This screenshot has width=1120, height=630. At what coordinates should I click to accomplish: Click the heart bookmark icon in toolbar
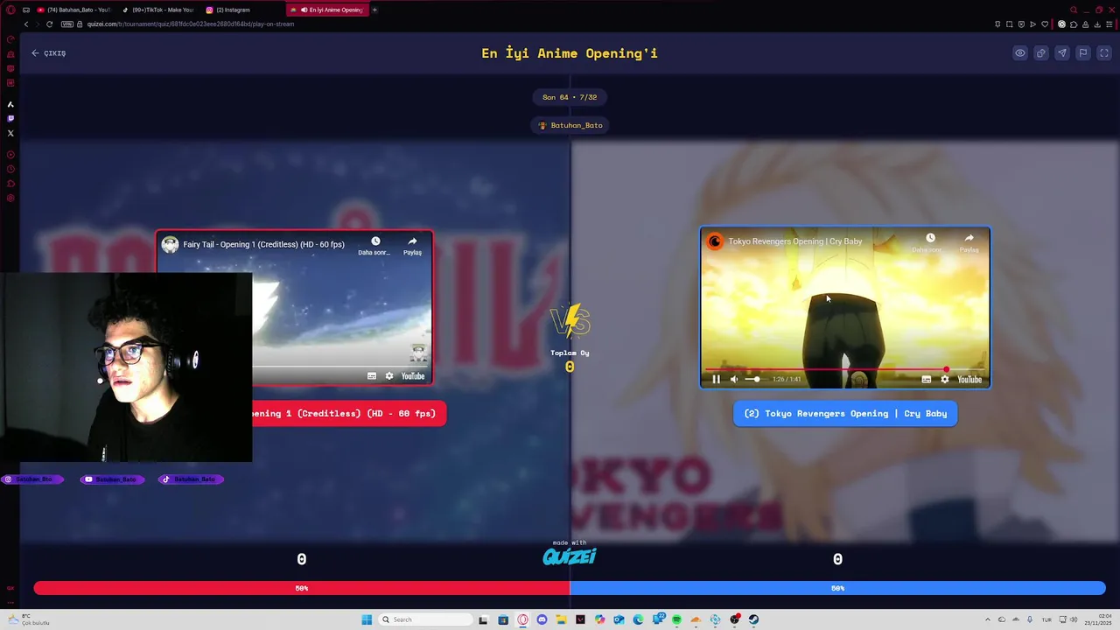point(1044,24)
